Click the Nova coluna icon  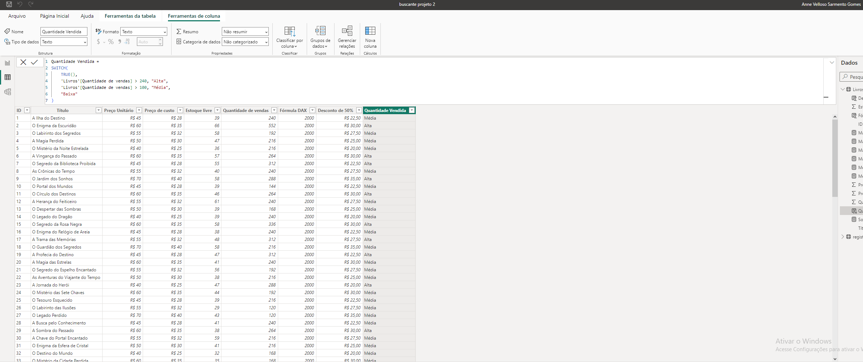pos(370,31)
